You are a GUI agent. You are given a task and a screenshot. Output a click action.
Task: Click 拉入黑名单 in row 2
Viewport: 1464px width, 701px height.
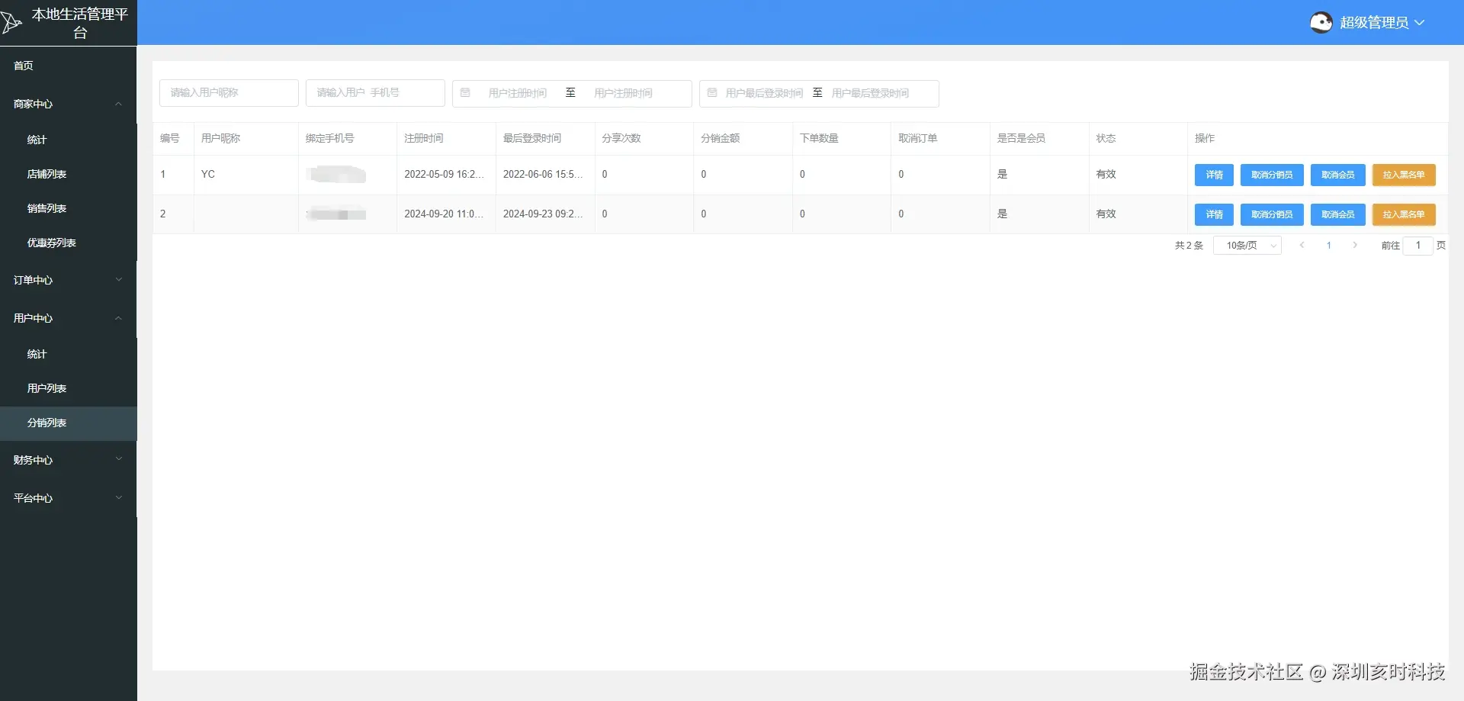(1404, 214)
